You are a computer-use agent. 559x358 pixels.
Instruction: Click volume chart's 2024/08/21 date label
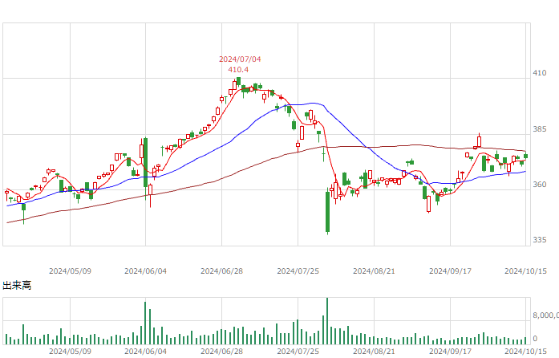pyautogui.click(x=374, y=352)
